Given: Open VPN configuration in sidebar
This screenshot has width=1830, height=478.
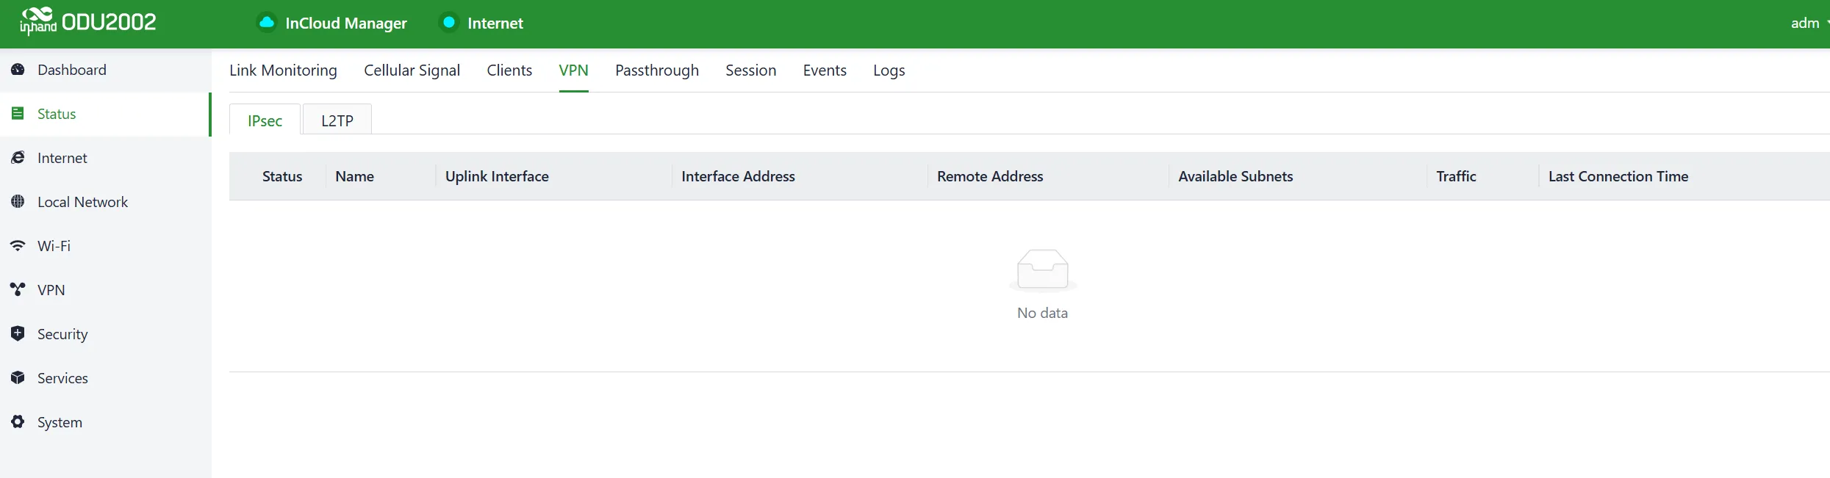Looking at the screenshot, I should (x=106, y=290).
